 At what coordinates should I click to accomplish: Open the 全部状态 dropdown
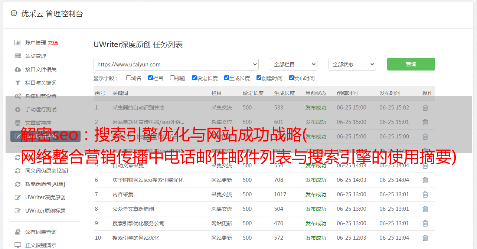(x=352, y=64)
